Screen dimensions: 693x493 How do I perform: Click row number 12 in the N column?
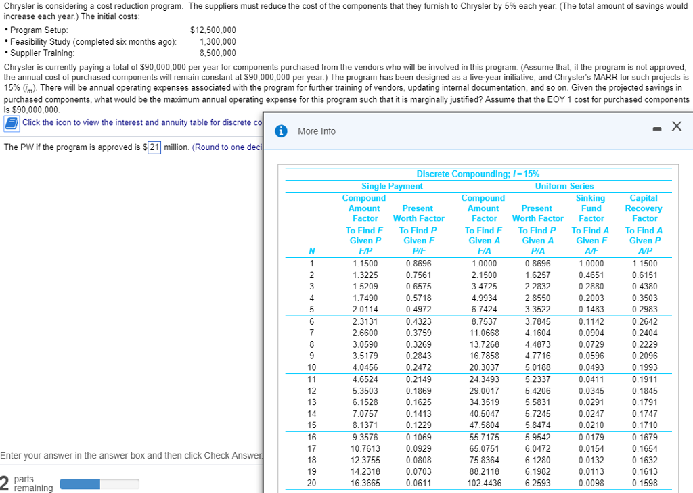(x=311, y=390)
